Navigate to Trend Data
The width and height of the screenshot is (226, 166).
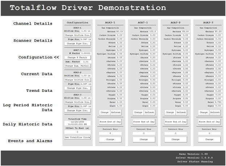pyautogui.click(x=39, y=91)
